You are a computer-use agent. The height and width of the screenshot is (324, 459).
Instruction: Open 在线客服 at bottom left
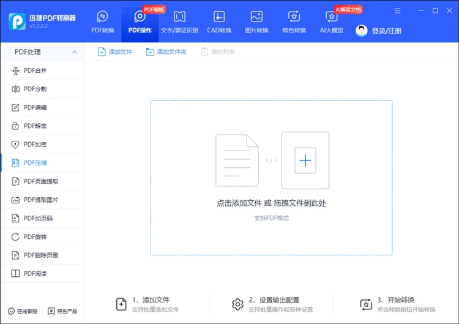23,311
